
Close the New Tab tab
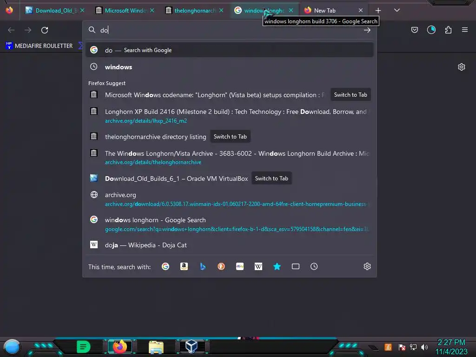click(x=361, y=10)
